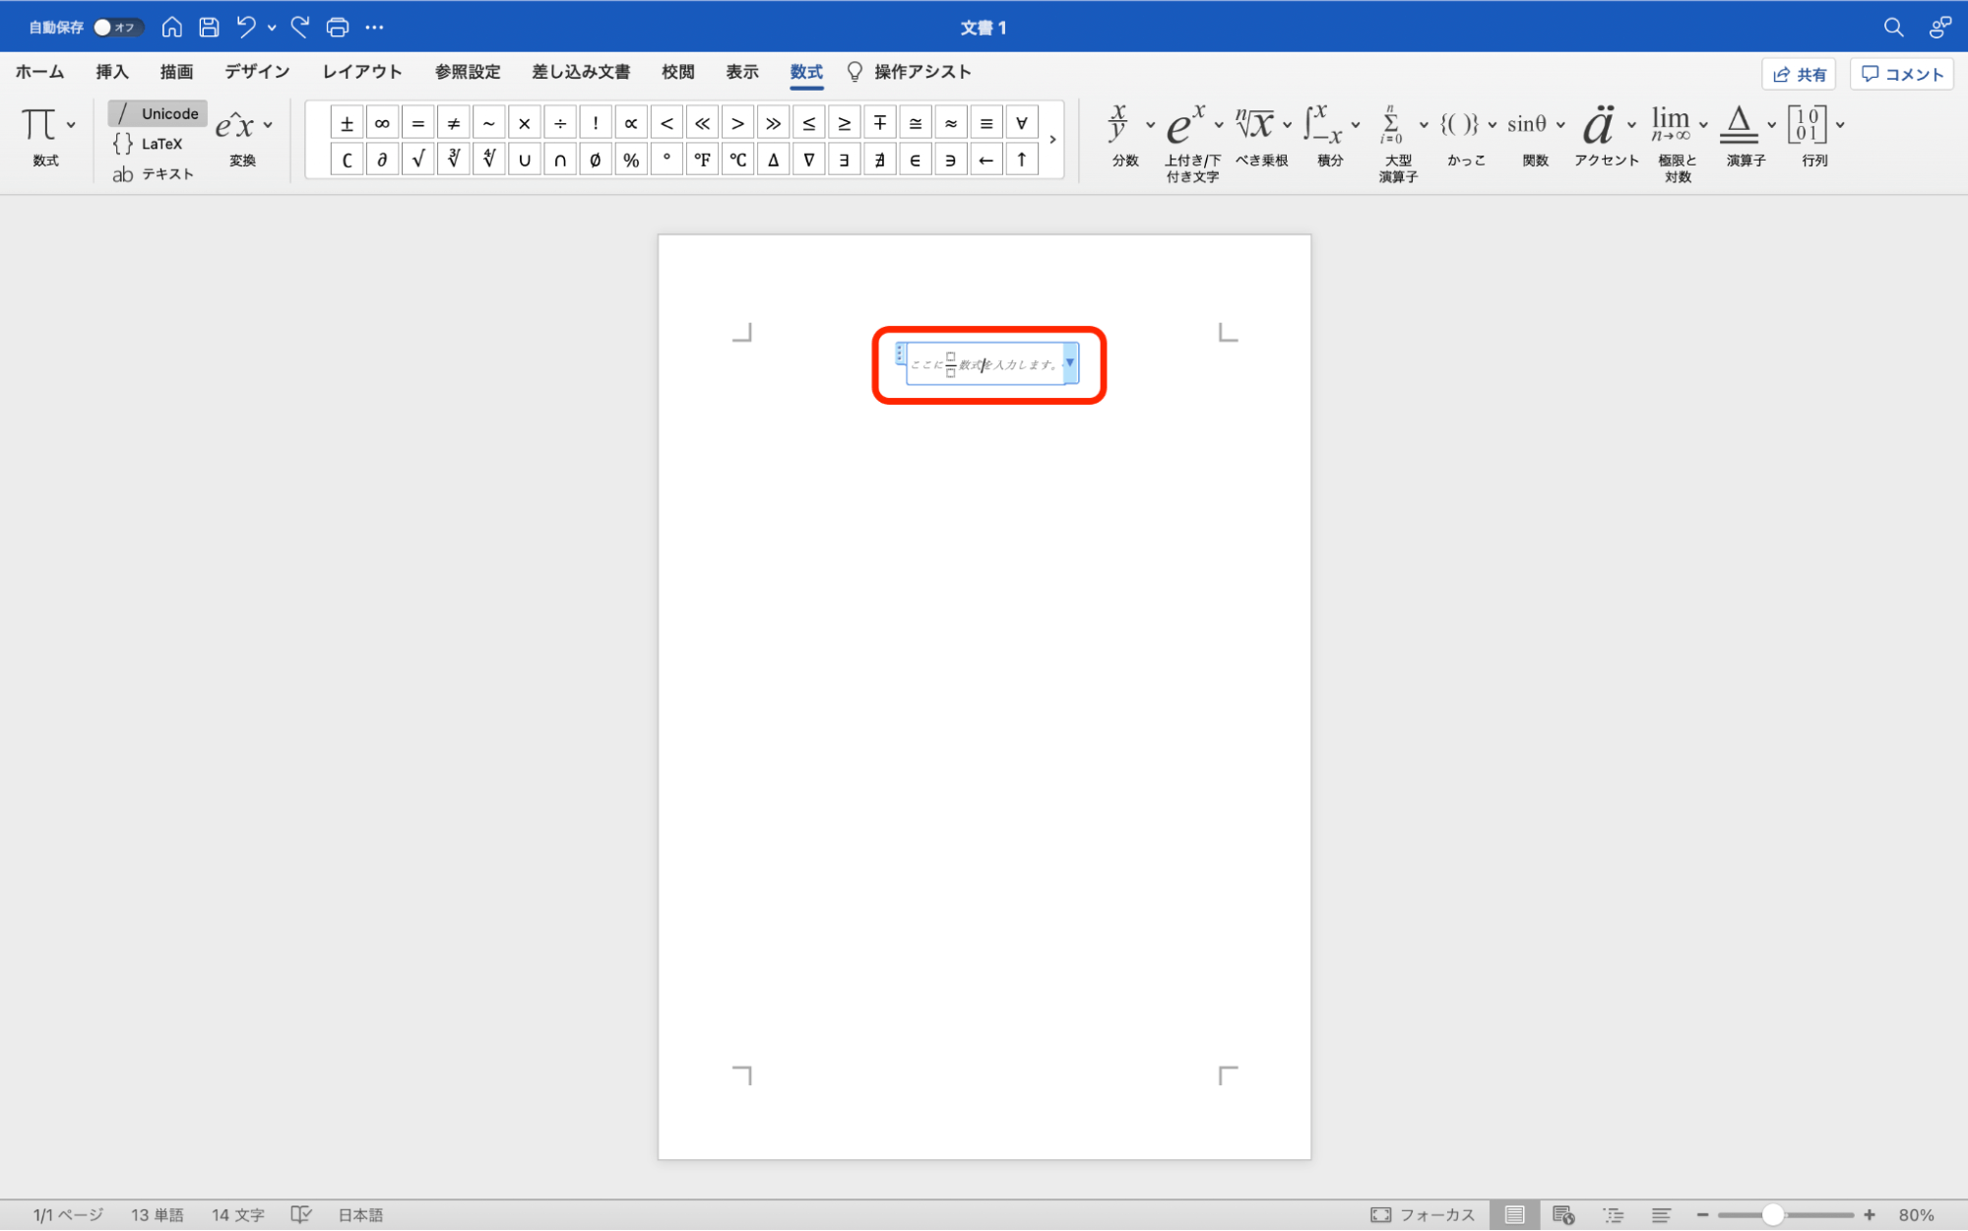
Task: Click the 共有 button
Action: (x=1799, y=74)
